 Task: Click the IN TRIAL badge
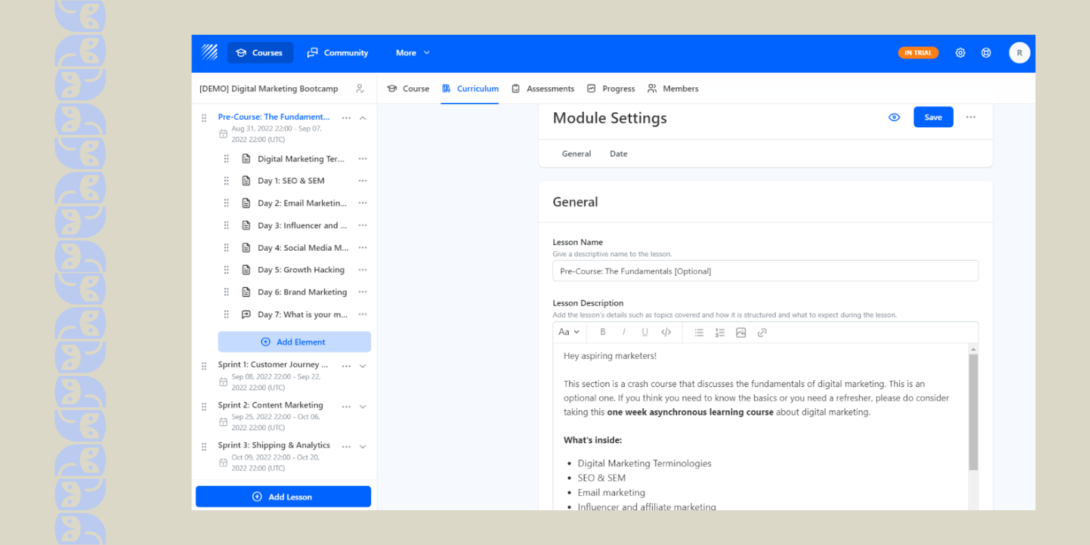(x=918, y=52)
